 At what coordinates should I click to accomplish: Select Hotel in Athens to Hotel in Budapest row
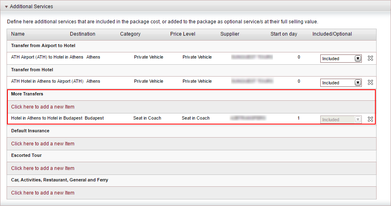click(x=191, y=119)
